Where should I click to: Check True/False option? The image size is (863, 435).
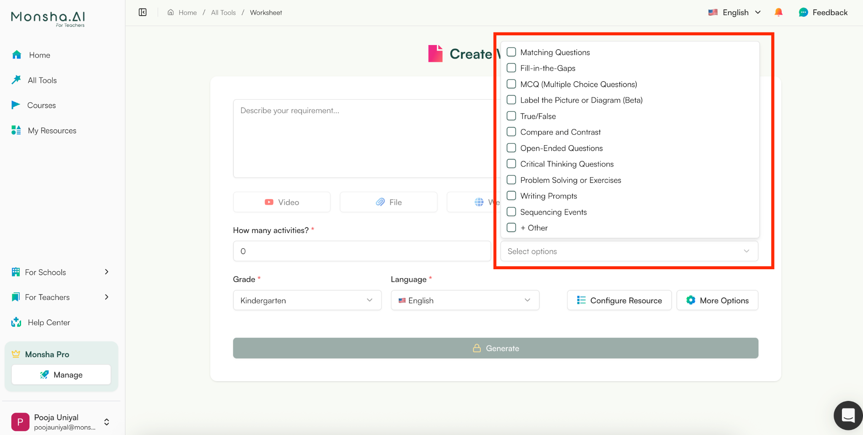(x=511, y=116)
